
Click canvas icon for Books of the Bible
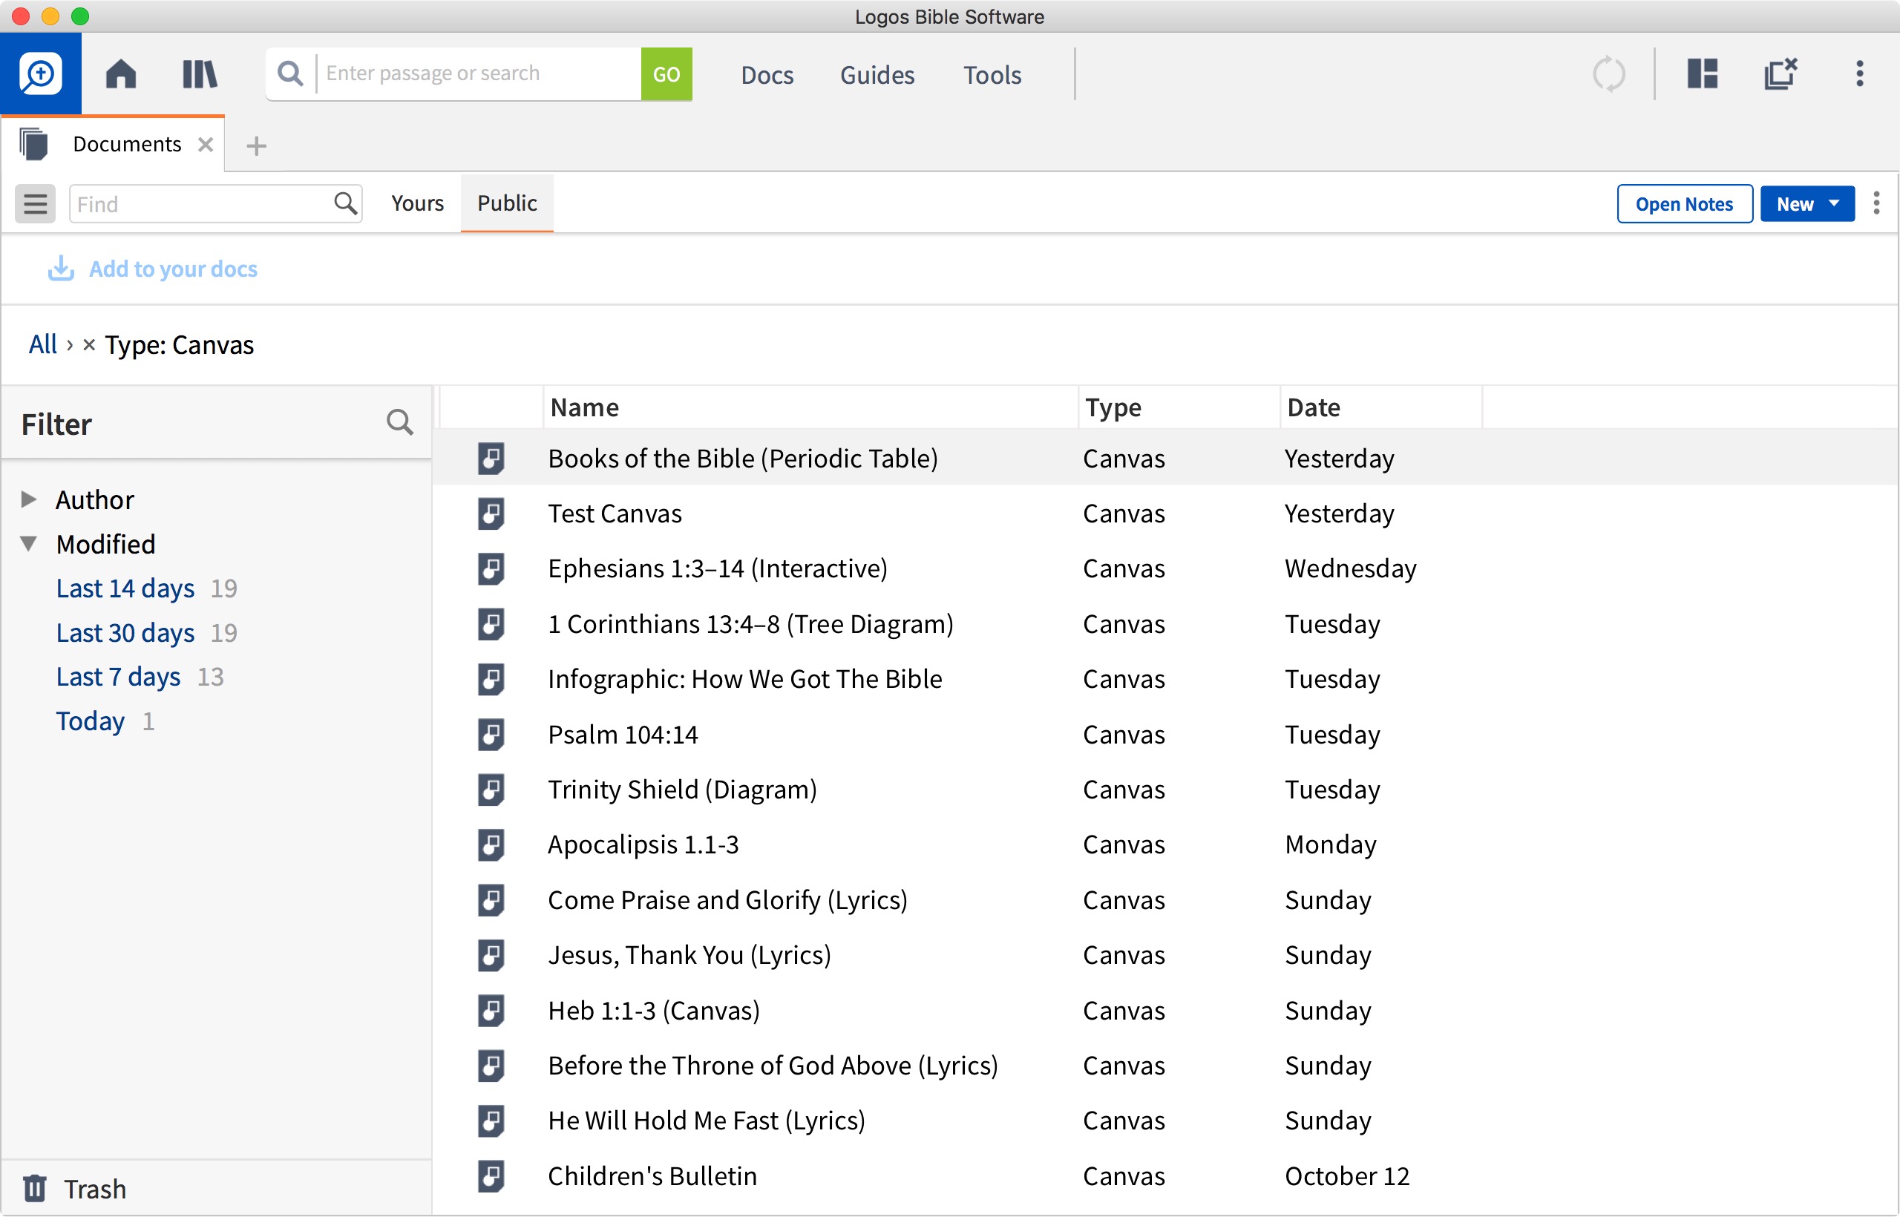491,459
